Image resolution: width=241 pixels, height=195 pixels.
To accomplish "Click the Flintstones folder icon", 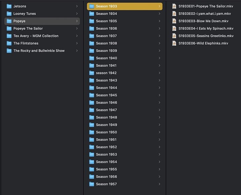I will click(9, 43).
